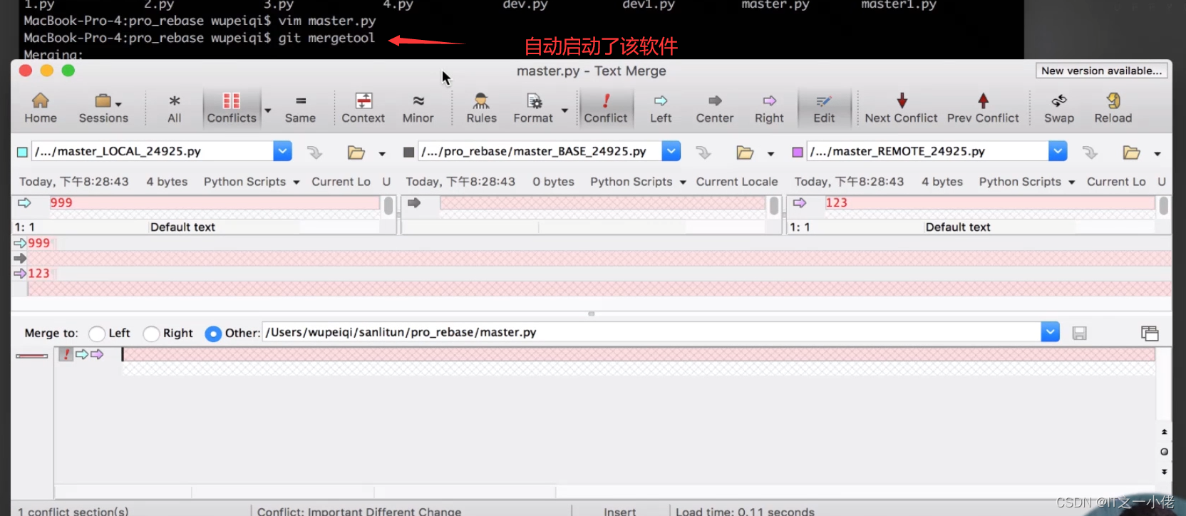
Task: Click the down arrow in output scroll controls
Action: 1165,472
